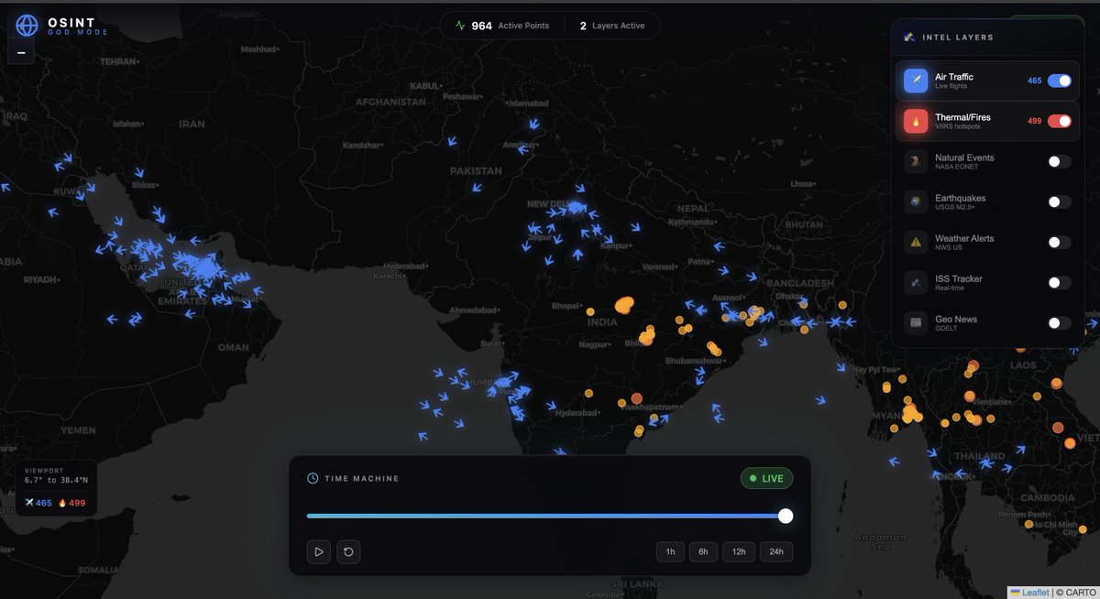Enable the Geo News layer toggle
The height and width of the screenshot is (599, 1100).
click(1059, 321)
